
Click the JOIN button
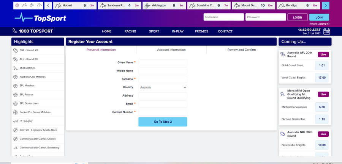click(319, 17)
